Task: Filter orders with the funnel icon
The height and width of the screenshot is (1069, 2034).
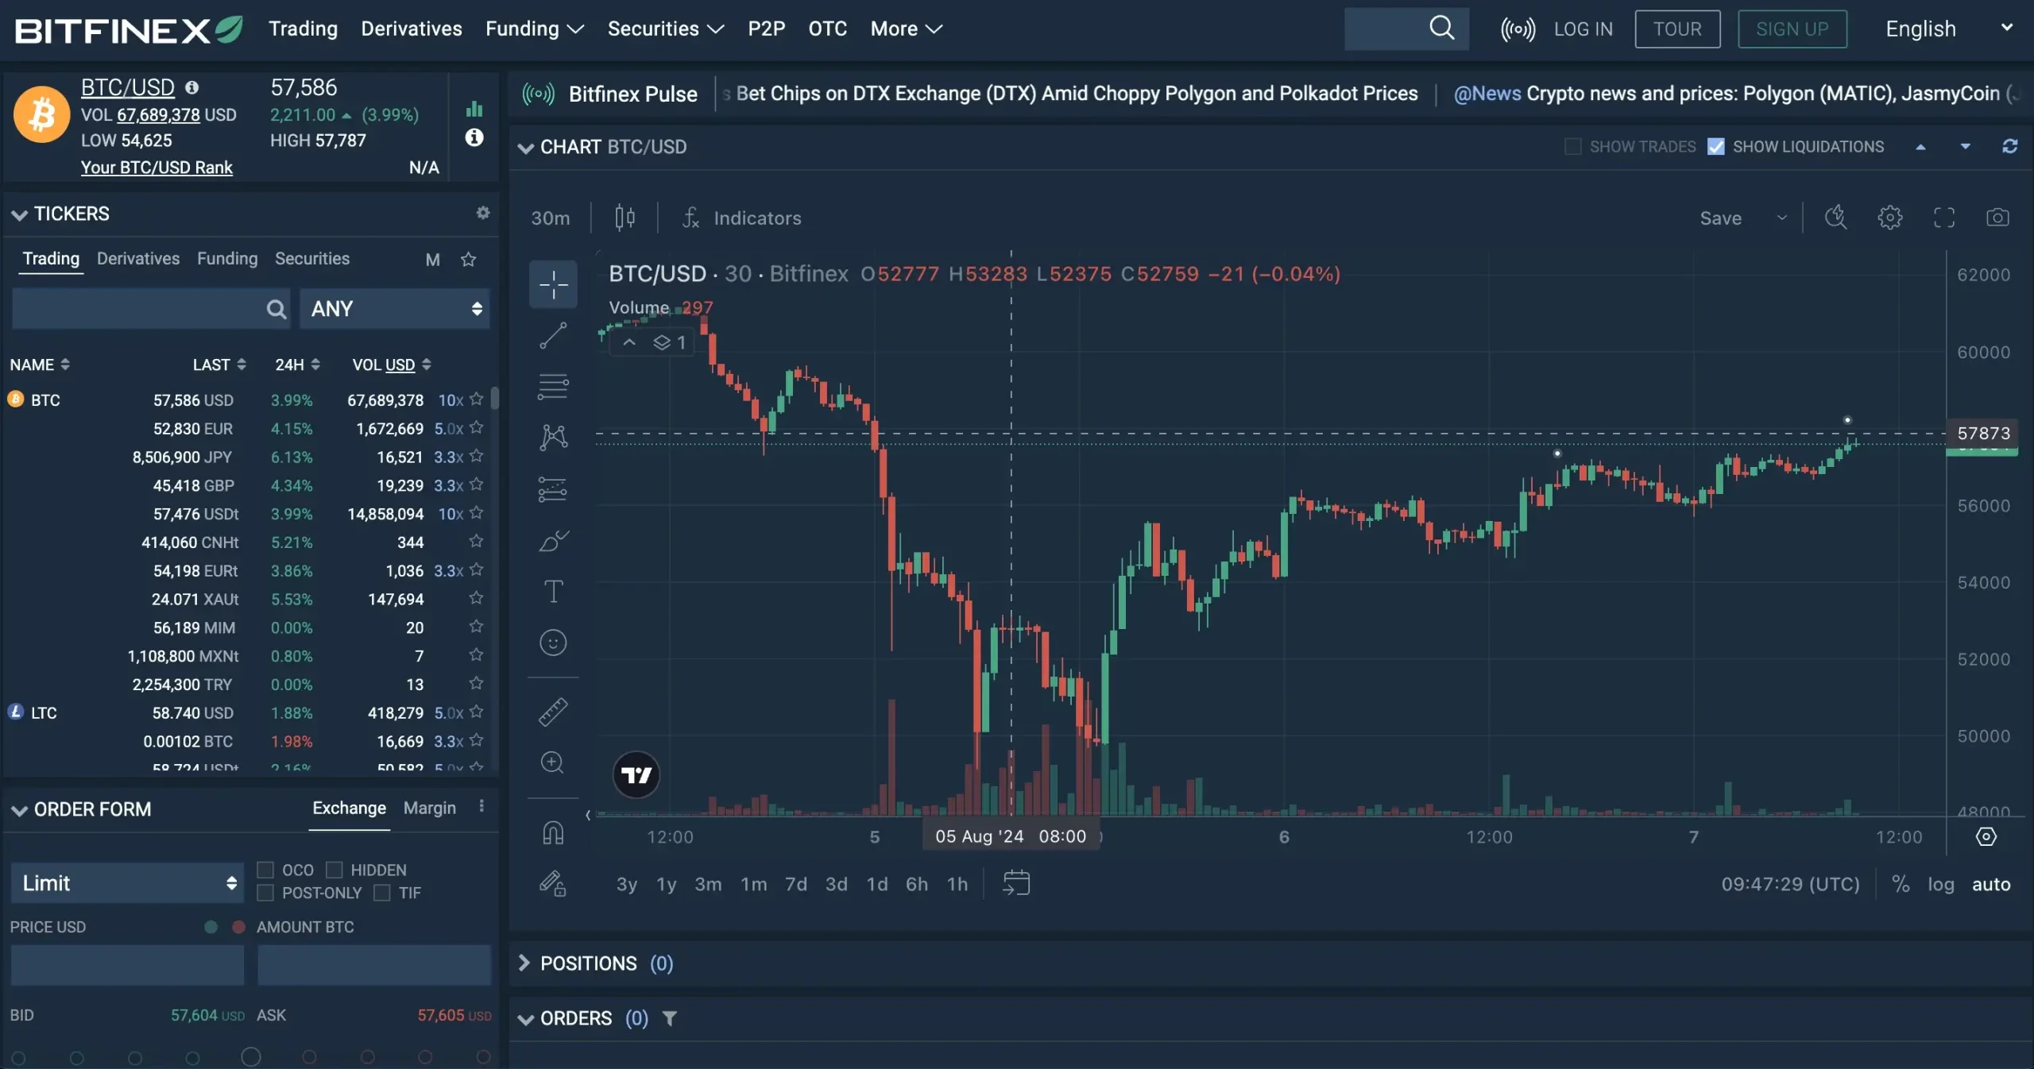Action: [670, 1018]
